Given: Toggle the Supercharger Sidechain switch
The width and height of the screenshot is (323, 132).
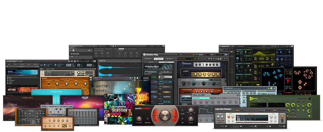Looking at the screenshot, I should click(x=147, y=119).
